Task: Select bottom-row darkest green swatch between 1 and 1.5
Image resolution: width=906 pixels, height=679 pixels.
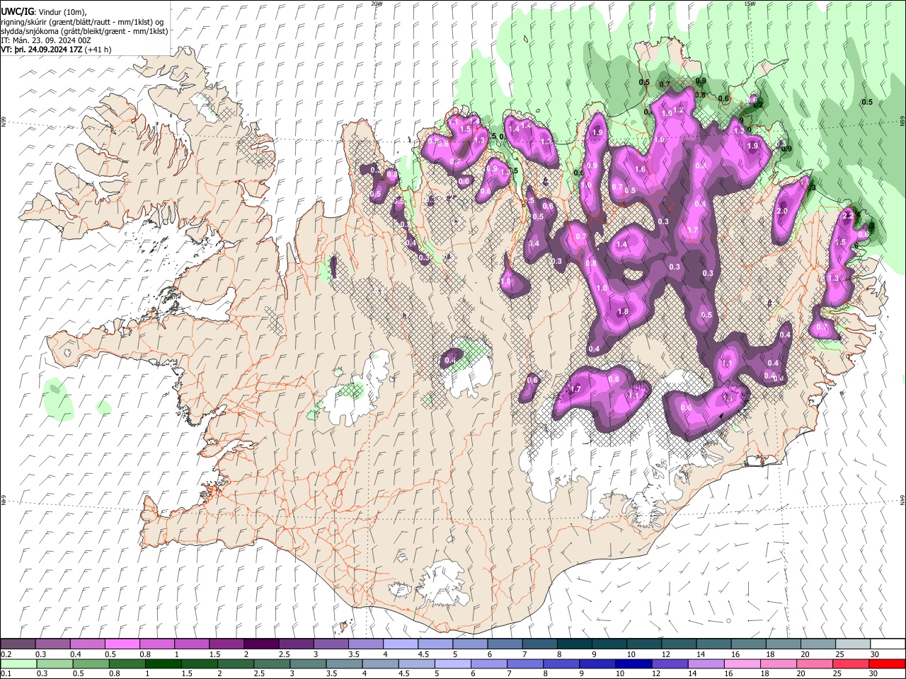Action: tap(164, 663)
